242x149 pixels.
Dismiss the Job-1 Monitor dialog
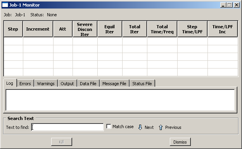coord(180,142)
